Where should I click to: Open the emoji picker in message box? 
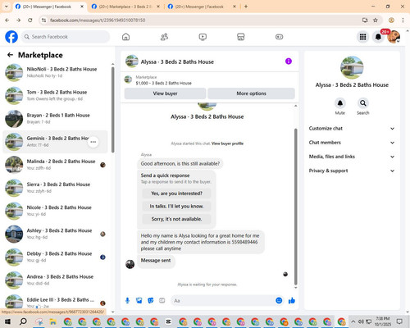point(279,301)
